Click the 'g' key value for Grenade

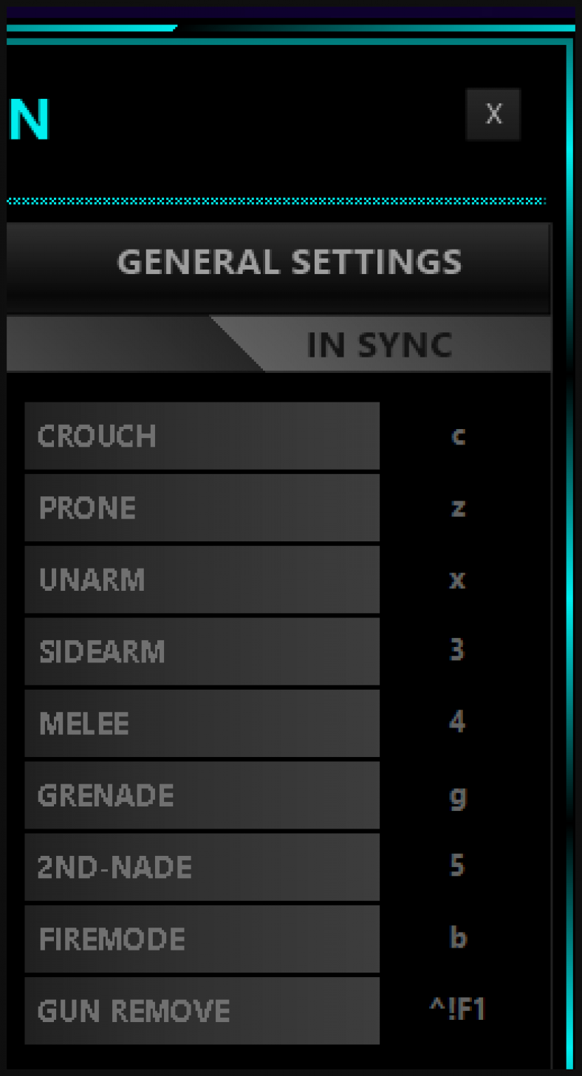pyautogui.click(x=458, y=797)
